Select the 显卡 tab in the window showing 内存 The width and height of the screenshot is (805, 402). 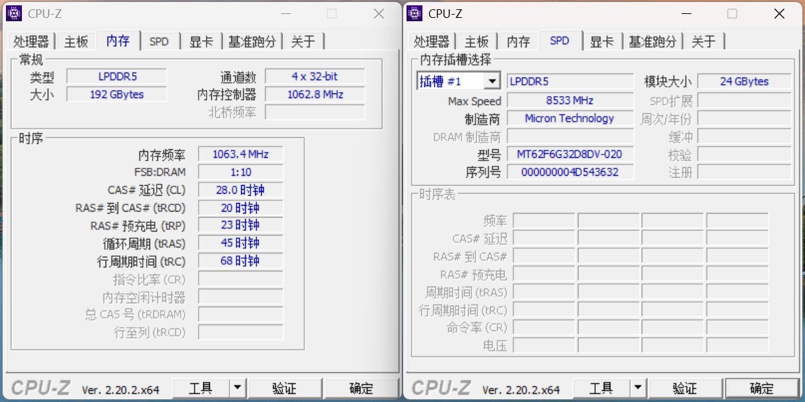tap(201, 42)
